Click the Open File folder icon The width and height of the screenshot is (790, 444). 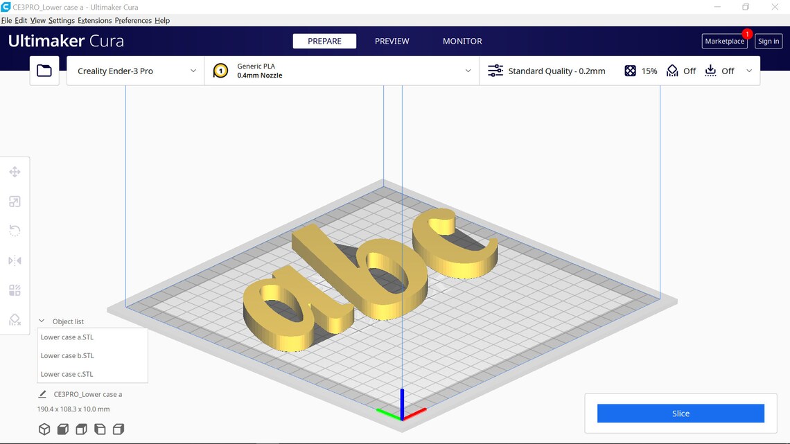[44, 71]
